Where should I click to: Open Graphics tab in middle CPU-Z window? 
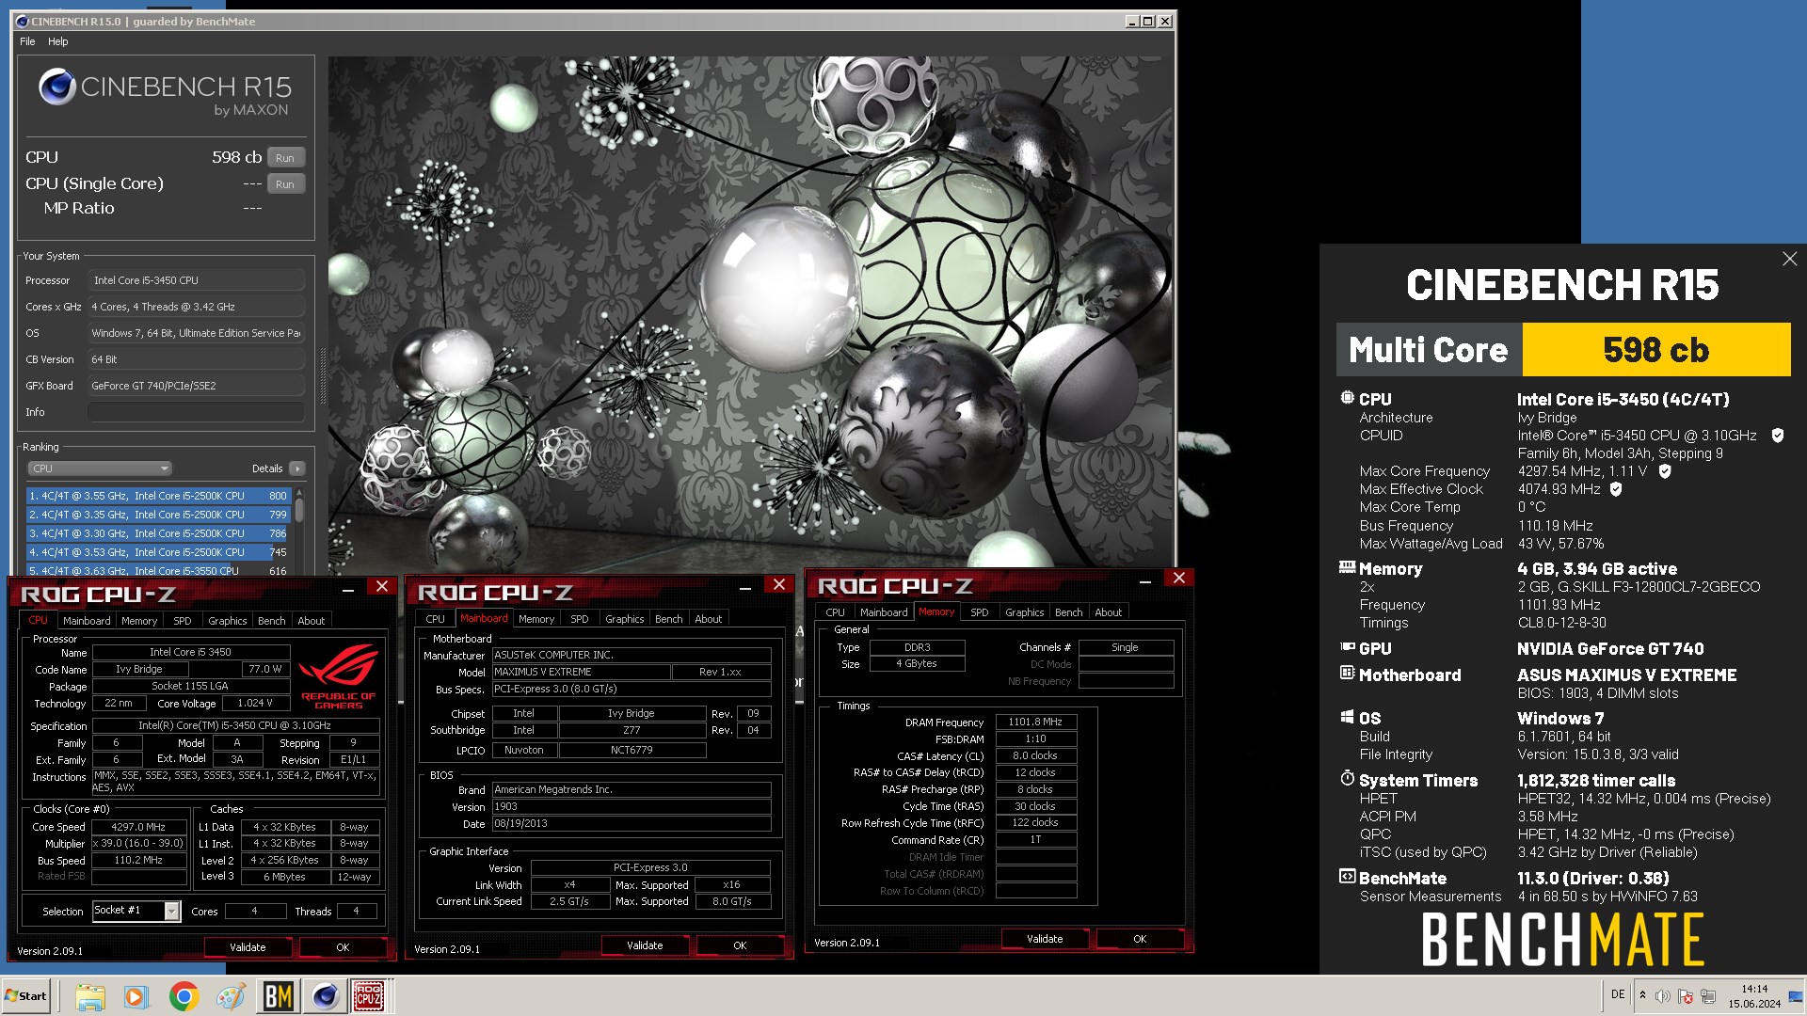tap(625, 619)
